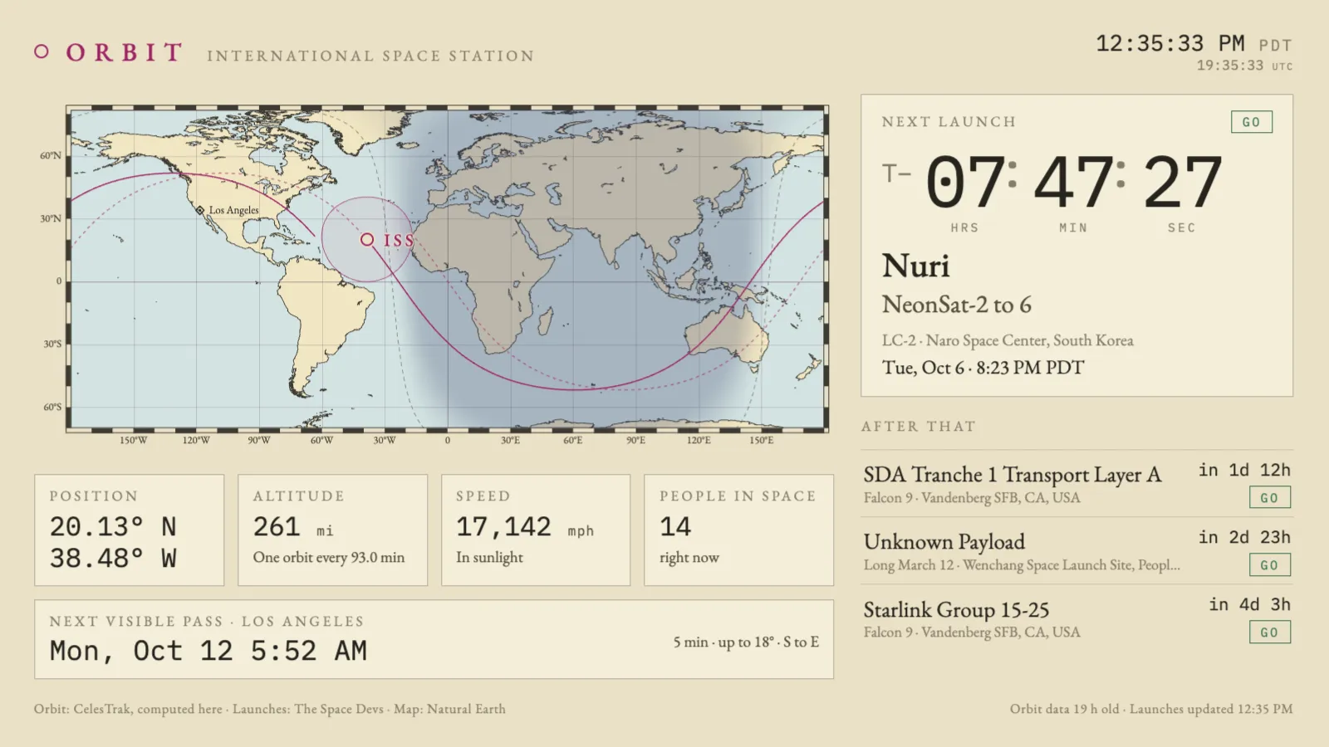Click the countdown hours value 07
The image size is (1329, 747).
pyautogui.click(x=964, y=183)
